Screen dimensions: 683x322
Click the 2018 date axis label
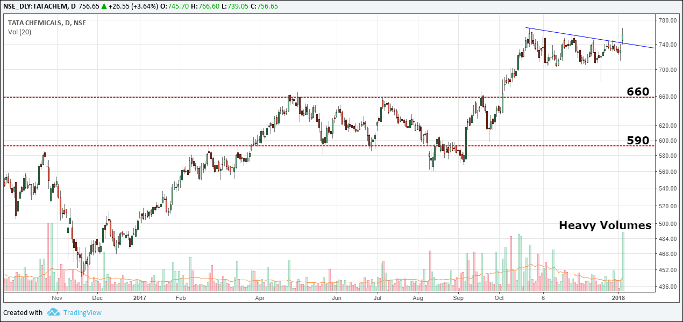tap(618, 297)
